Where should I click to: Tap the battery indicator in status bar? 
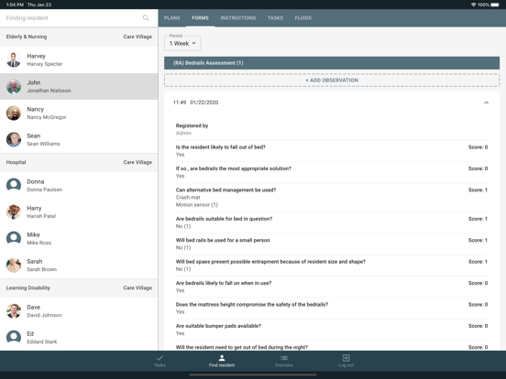495,5
